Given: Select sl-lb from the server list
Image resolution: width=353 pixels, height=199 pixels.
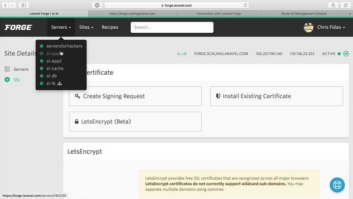Looking at the screenshot, I should point(51,83).
